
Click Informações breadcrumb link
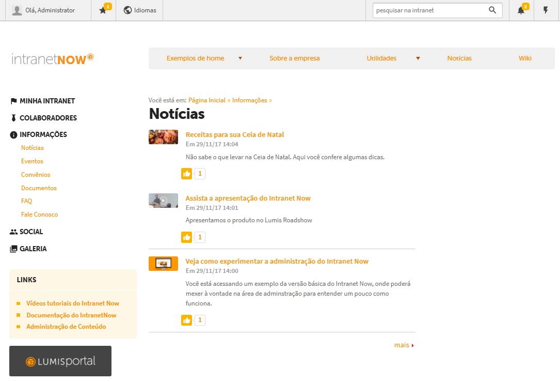(250, 100)
